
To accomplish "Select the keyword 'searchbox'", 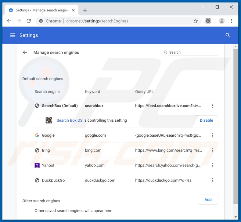I will click(x=94, y=106).
